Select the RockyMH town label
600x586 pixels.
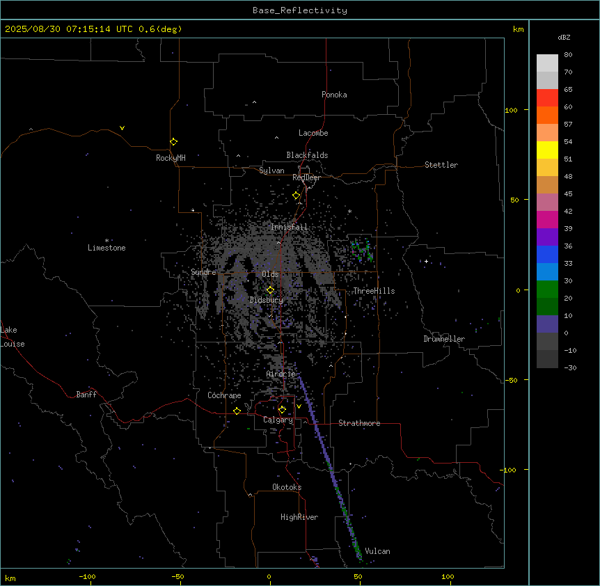coord(171,158)
